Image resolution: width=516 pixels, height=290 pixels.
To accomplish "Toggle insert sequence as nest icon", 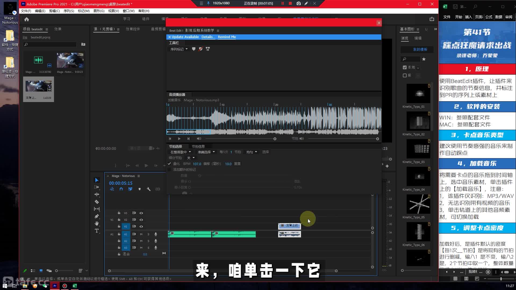I will [112, 189].
